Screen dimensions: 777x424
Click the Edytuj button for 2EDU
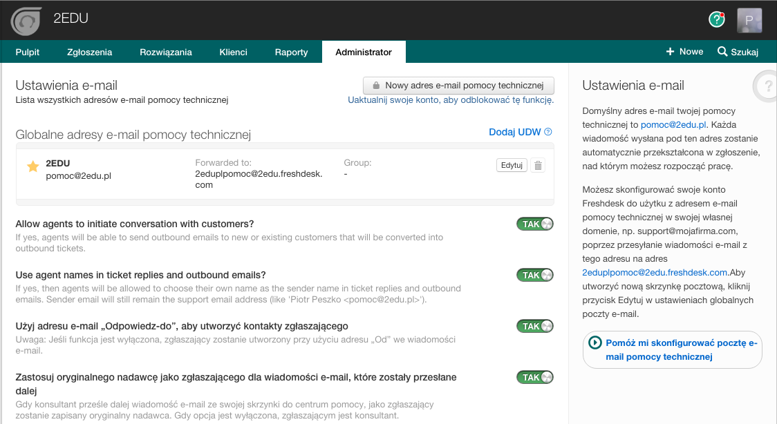click(512, 165)
